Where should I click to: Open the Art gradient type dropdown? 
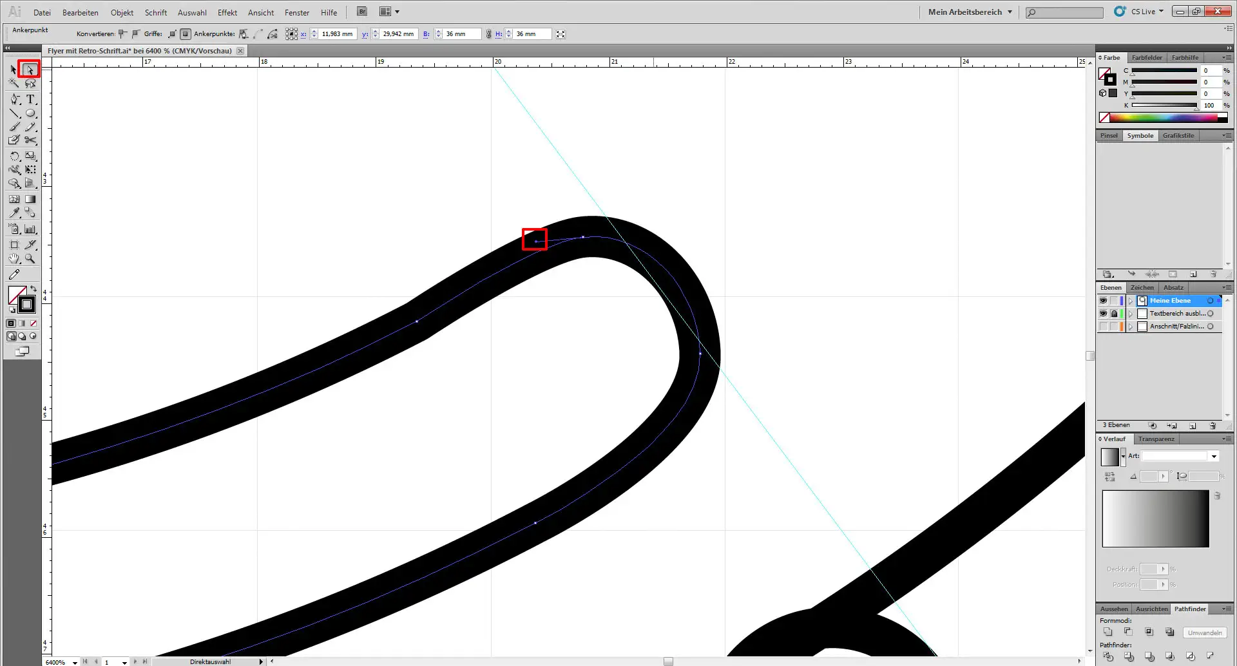pyautogui.click(x=1214, y=456)
